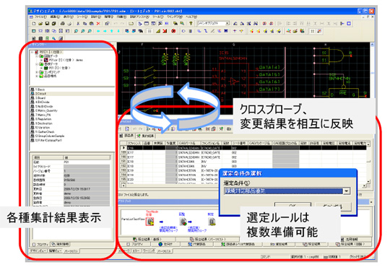Image resolution: width=390 pixels, height=270 pixels.
Task: Click the New file toolbar icon
Action: pos(34,24)
